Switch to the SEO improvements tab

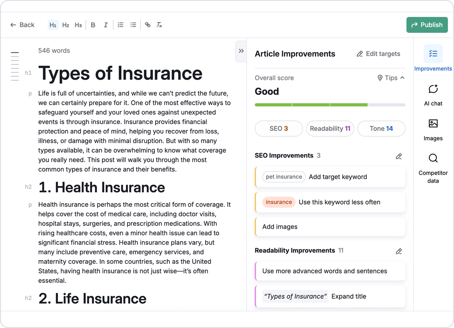pos(279,128)
